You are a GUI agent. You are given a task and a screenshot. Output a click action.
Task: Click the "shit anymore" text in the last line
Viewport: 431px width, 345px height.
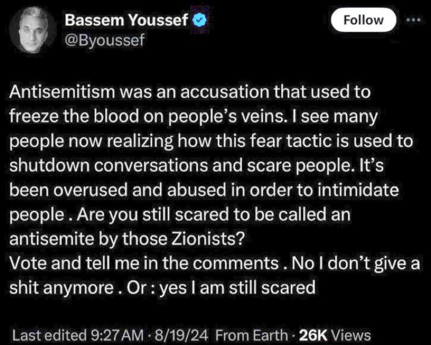pos(61,287)
